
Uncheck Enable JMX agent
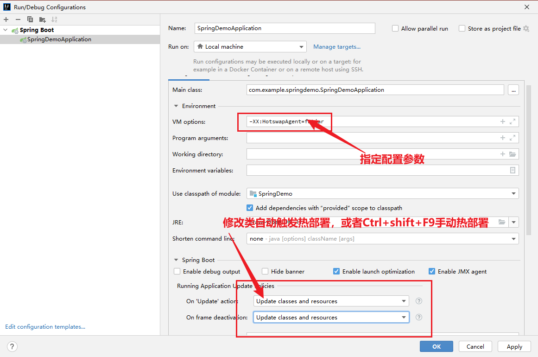(x=431, y=271)
